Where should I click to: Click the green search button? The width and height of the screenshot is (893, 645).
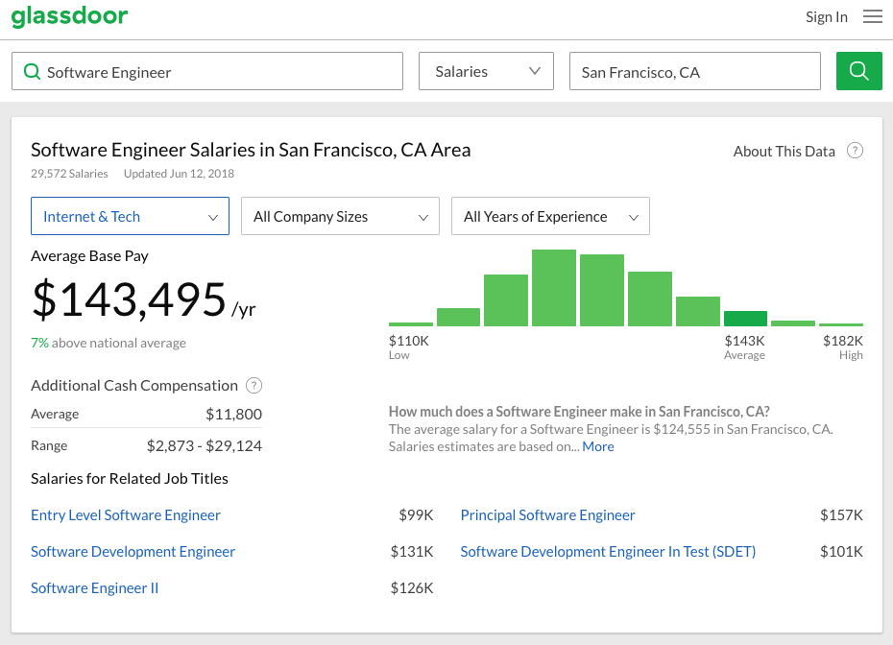pos(858,71)
